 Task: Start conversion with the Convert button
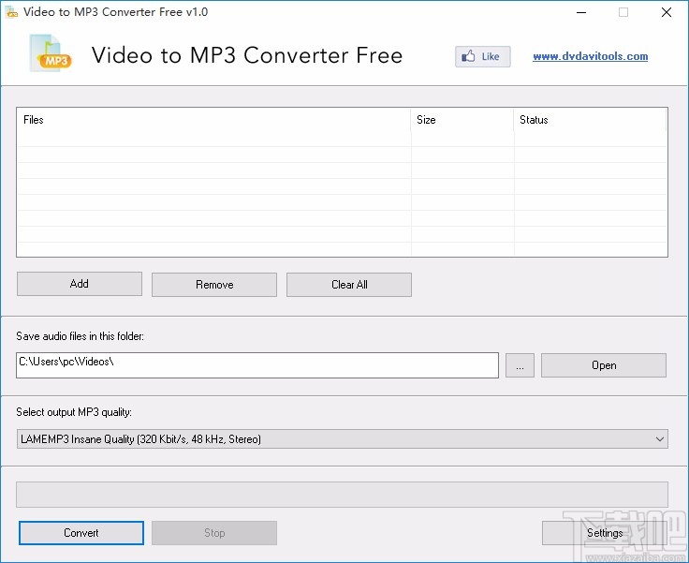pos(81,533)
